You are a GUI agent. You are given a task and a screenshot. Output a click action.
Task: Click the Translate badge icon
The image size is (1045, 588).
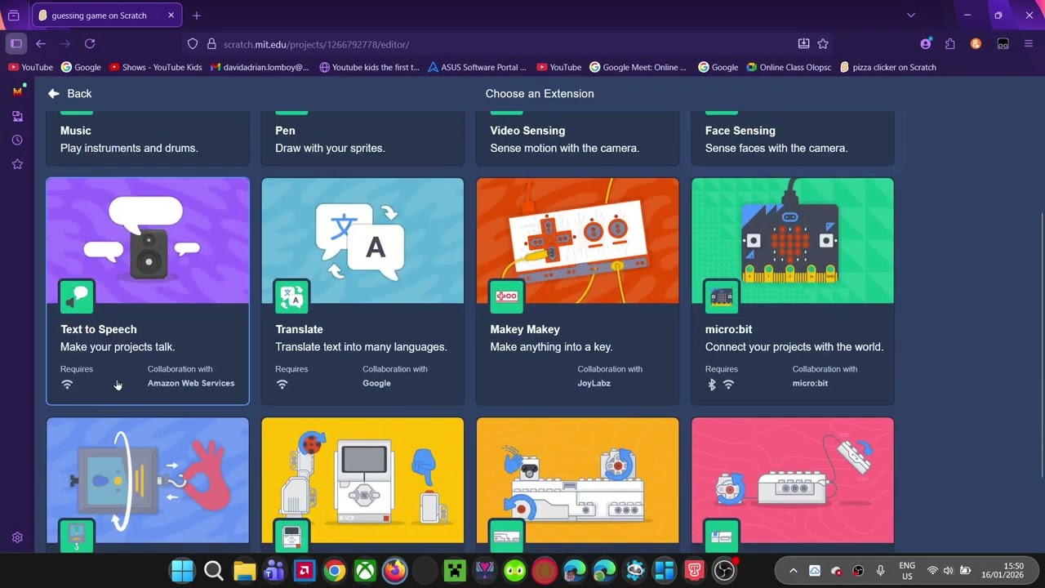(x=291, y=297)
